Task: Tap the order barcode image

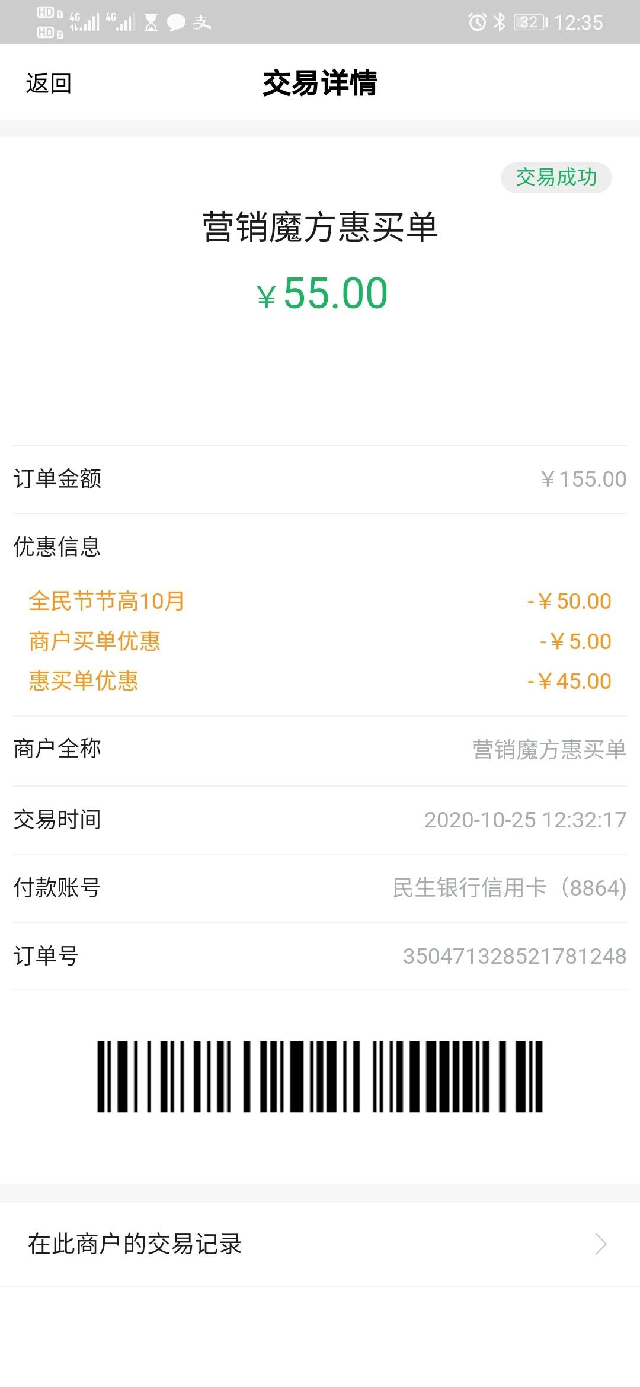Action: coord(320,1076)
